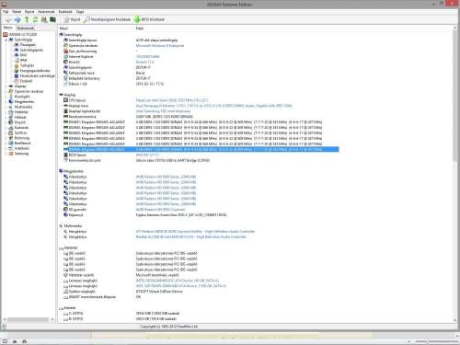Open the Fájl menu
Screen dimensions: 460x345
point(6,12)
